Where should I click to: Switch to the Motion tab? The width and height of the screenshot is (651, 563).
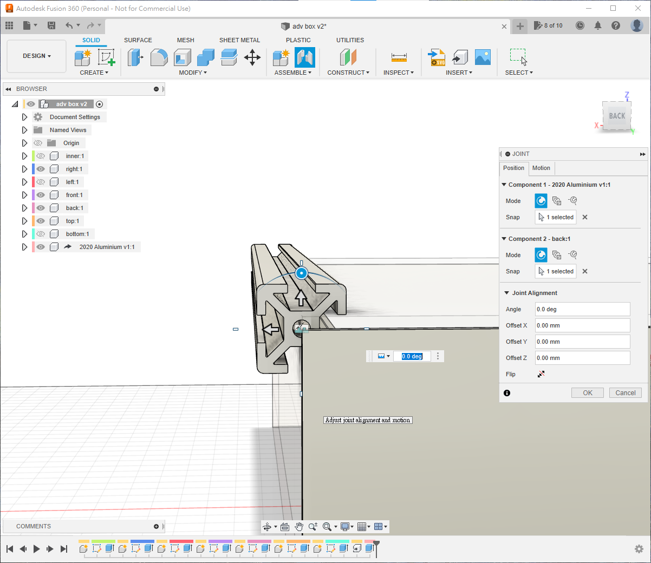[541, 168]
